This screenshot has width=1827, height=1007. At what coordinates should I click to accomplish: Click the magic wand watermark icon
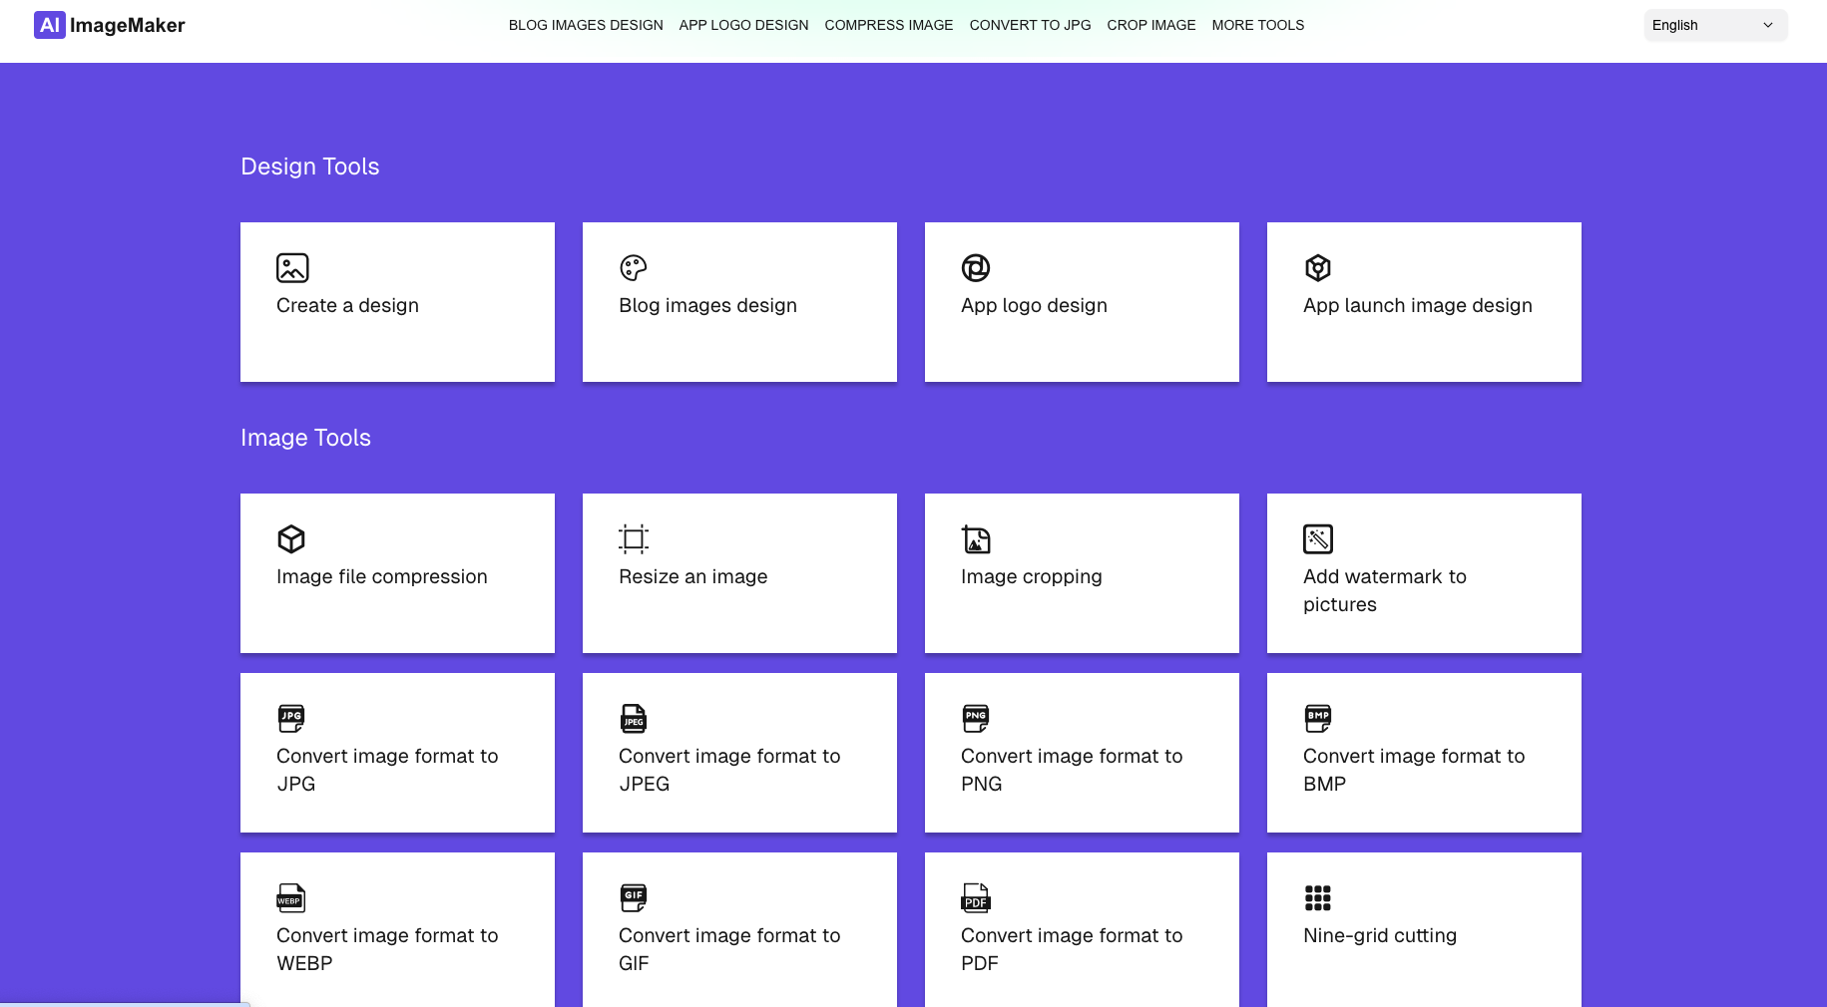click(1317, 537)
